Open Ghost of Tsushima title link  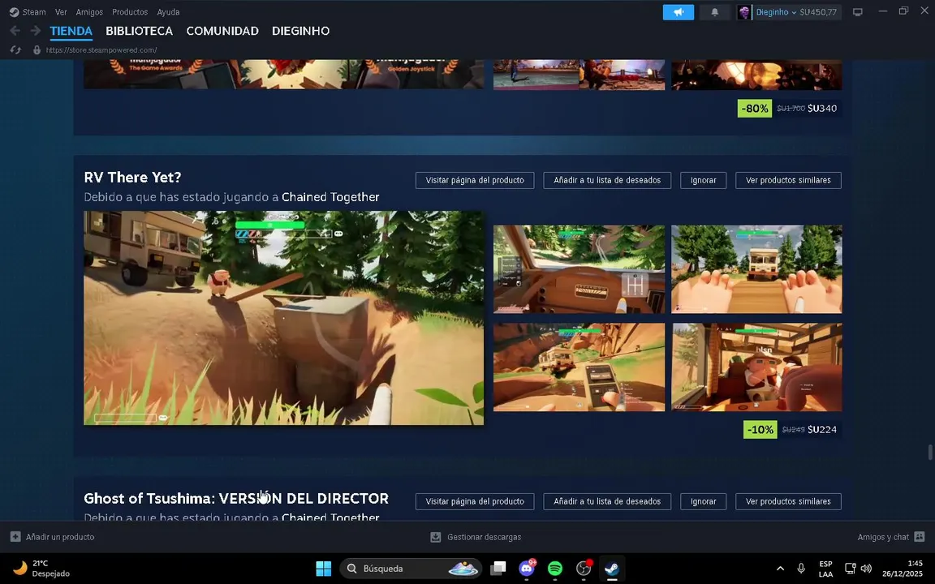(236, 498)
